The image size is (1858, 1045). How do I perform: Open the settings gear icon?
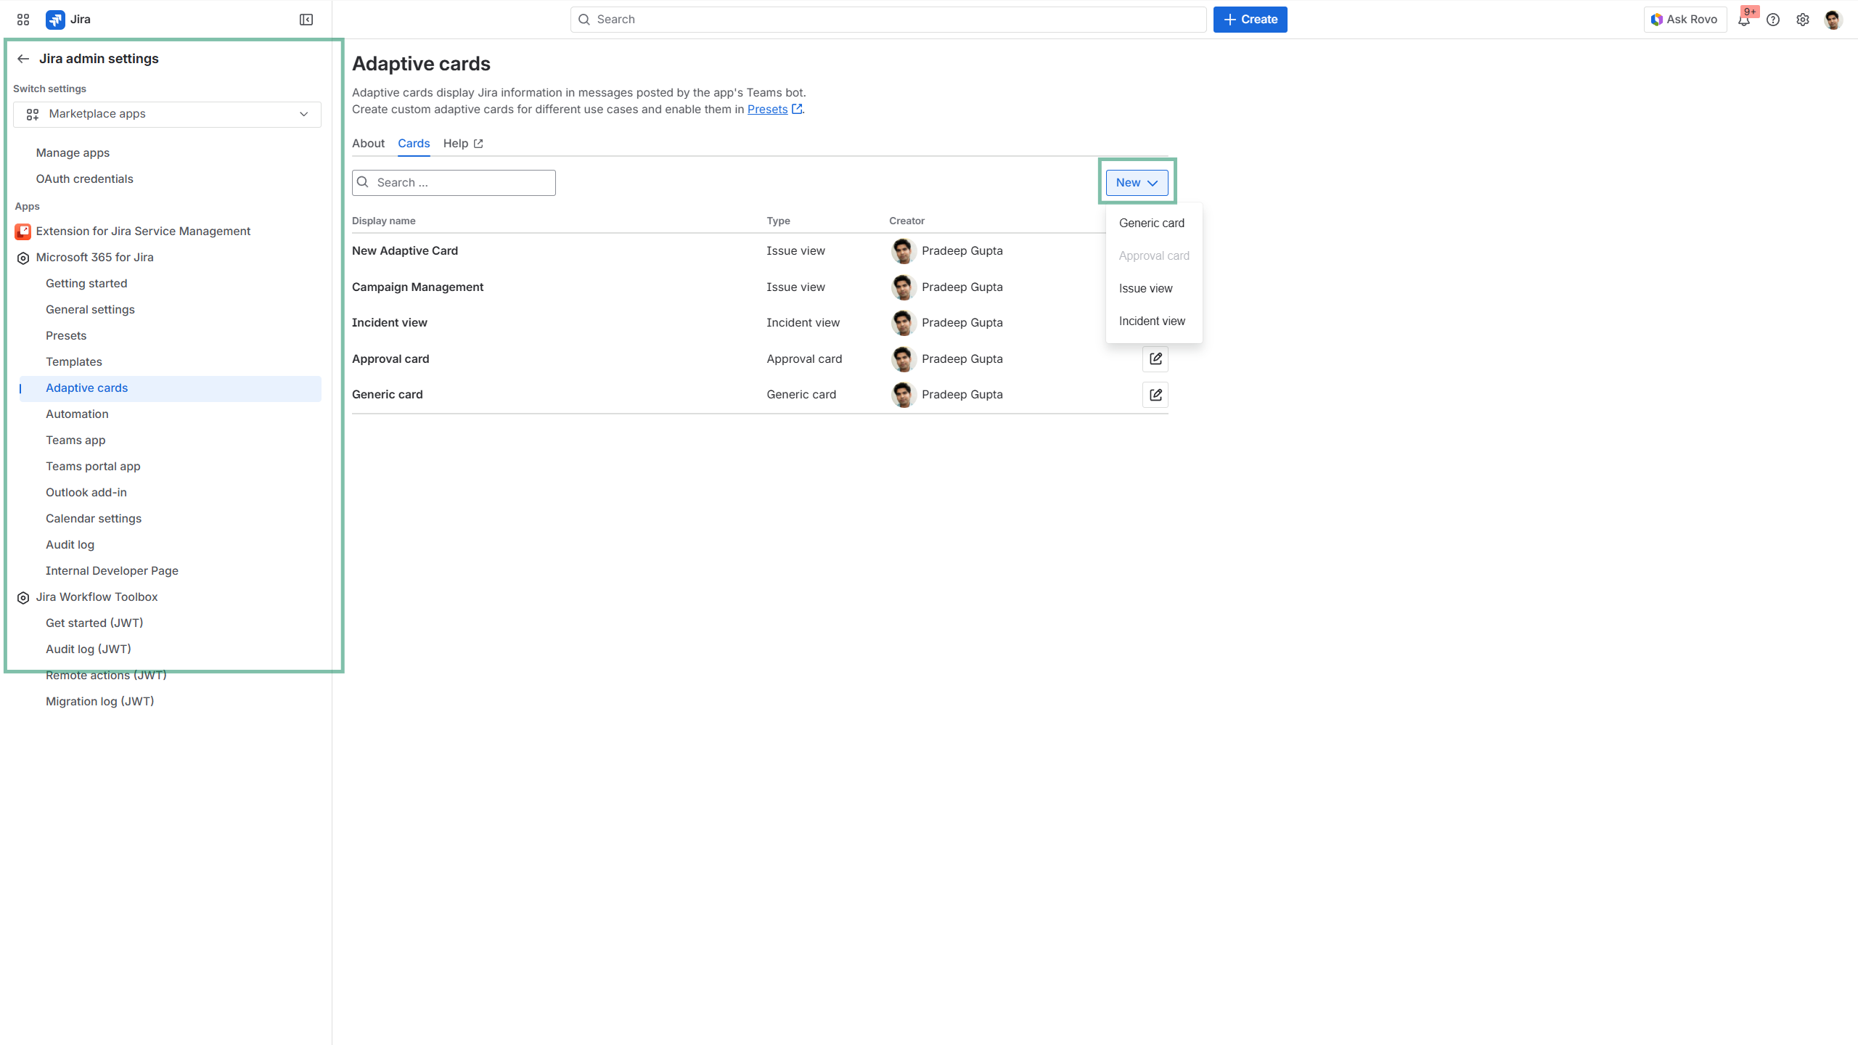(1803, 20)
